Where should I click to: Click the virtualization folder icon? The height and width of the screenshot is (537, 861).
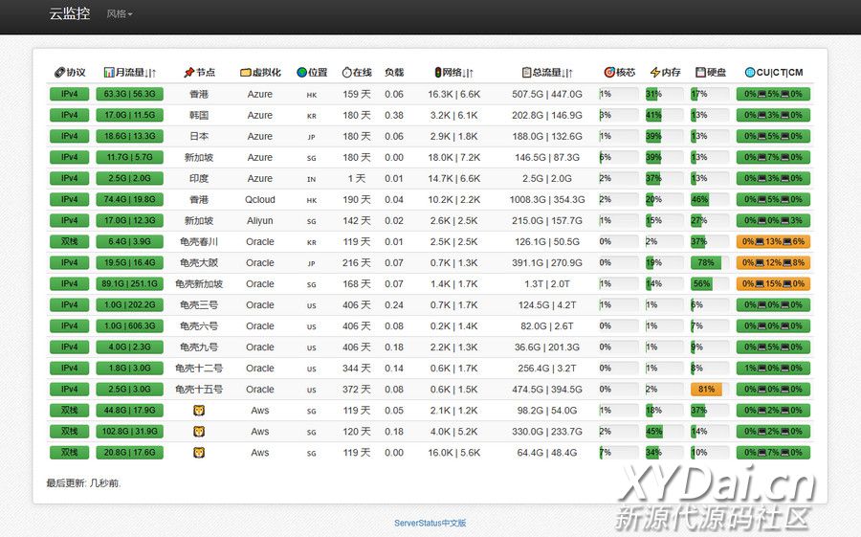click(x=245, y=73)
